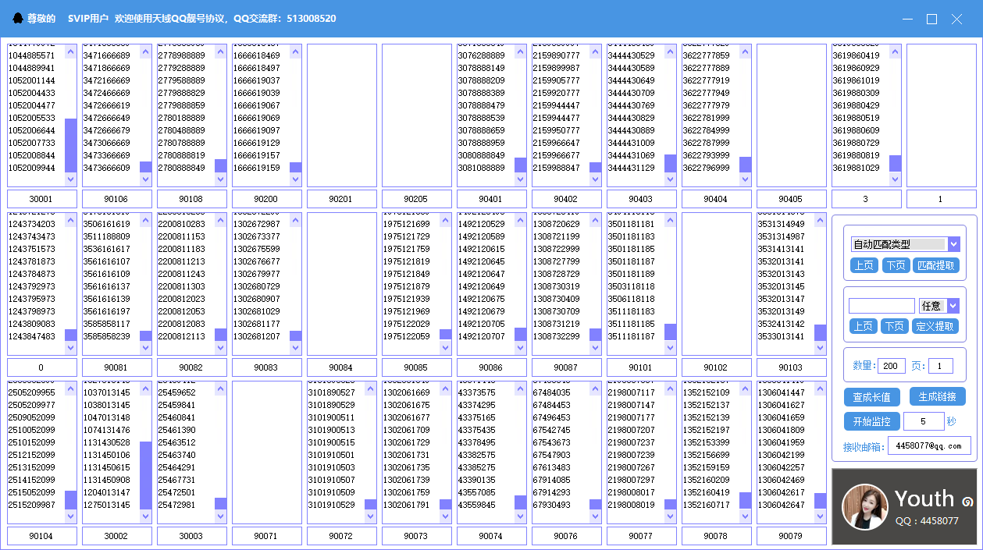Start monitoring via 开始监控 button
Screen dimensions: 983x550
[872, 421]
